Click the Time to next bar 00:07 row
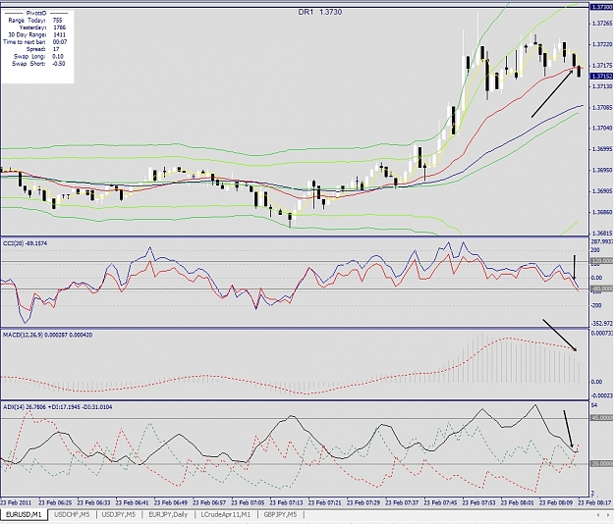 point(34,42)
